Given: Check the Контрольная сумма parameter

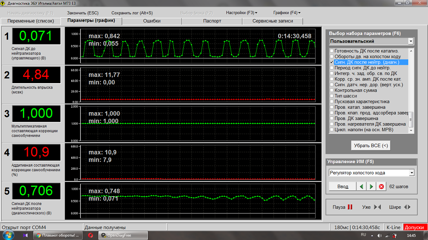Looking at the screenshot, I should 332,90.
